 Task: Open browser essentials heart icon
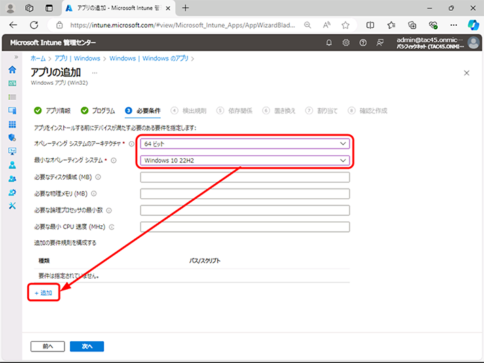point(433,25)
